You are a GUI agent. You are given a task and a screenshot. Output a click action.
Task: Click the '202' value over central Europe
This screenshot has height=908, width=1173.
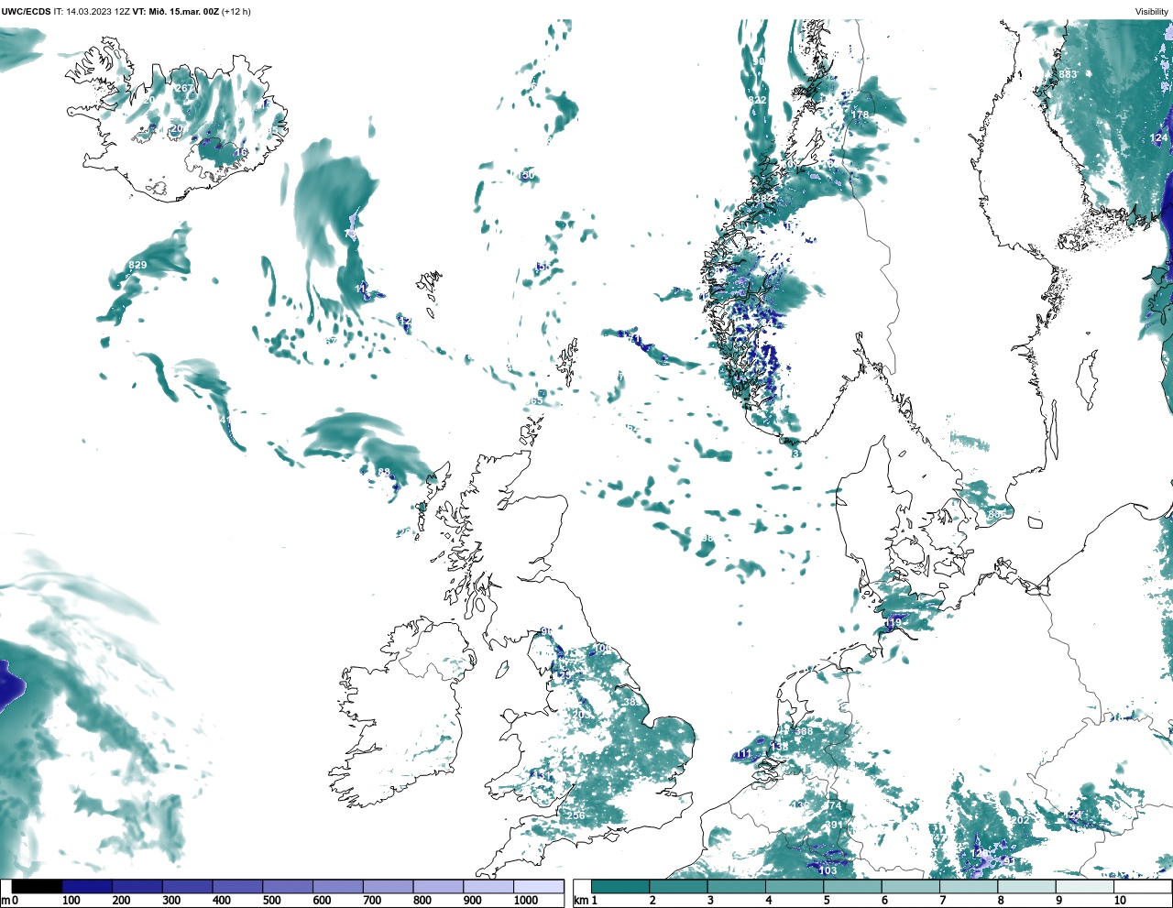coord(1020,820)
